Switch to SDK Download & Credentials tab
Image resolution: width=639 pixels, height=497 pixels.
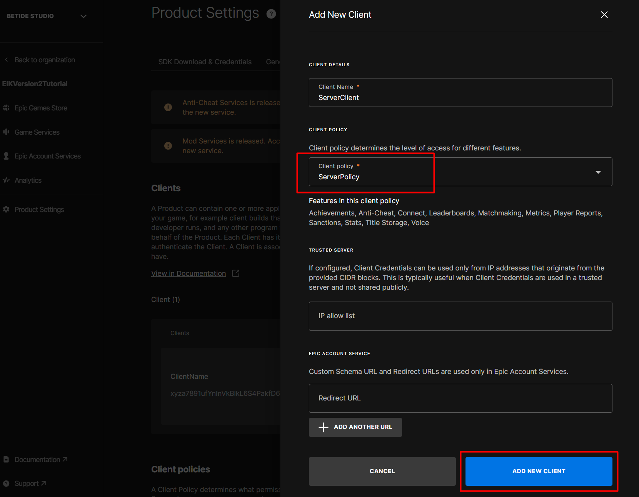(x=205, y=62)
